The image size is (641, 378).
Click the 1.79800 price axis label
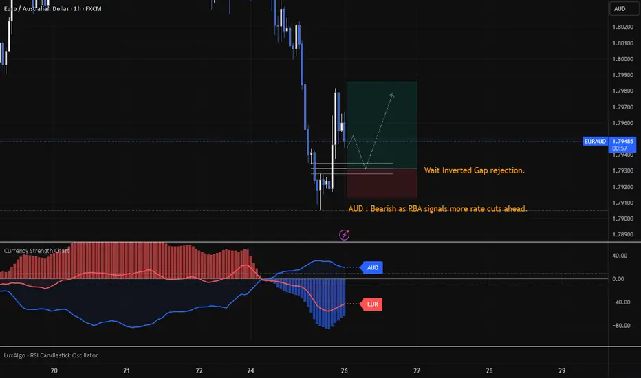click(x=622, y=91)
